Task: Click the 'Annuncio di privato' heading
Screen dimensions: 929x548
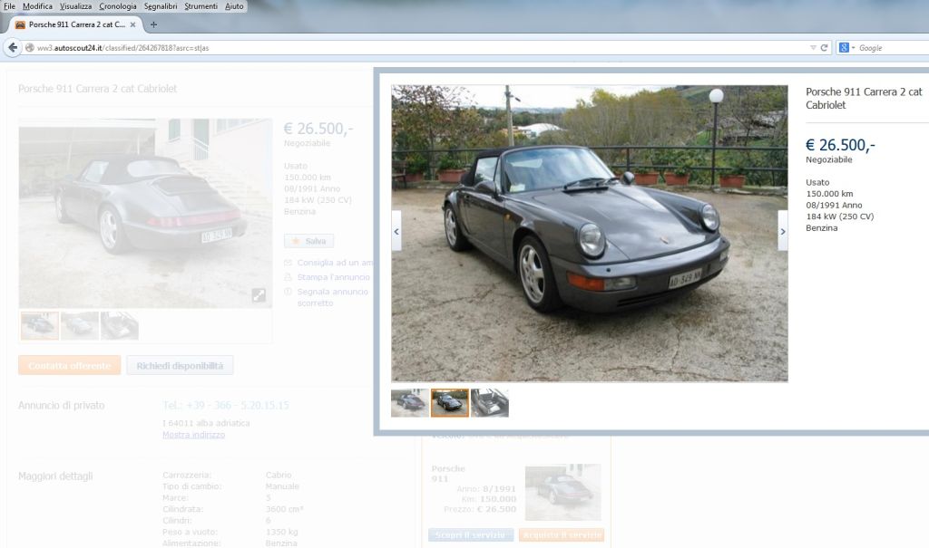Action: point(61,406)
